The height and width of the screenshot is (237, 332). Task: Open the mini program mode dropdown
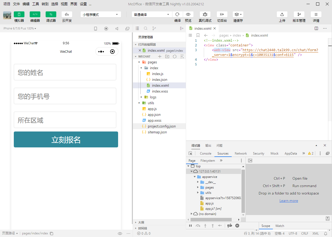(101, 15)
